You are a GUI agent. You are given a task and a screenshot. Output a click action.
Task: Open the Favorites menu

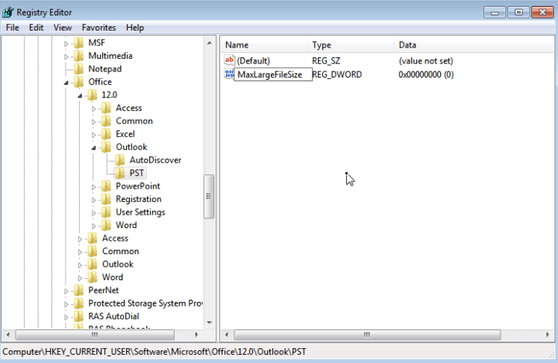click(98, 28)
